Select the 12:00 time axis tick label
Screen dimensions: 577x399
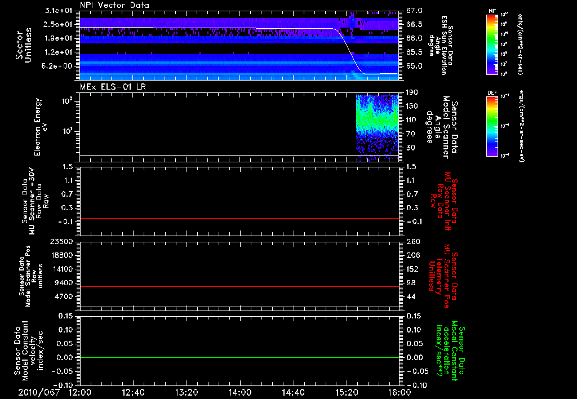click(79, 392)
